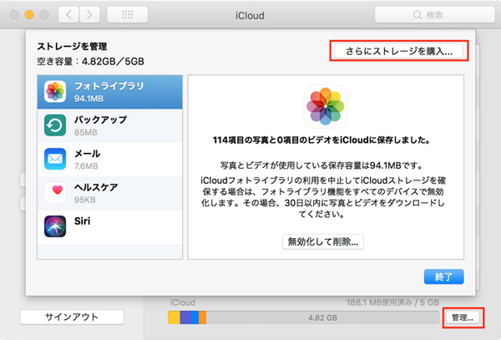Click the サインアウト button
The width and height of the screenshot is (501, 340).
[x=72, y=317]
